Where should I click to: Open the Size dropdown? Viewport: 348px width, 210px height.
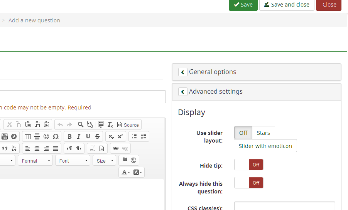(x=104, y=161)
